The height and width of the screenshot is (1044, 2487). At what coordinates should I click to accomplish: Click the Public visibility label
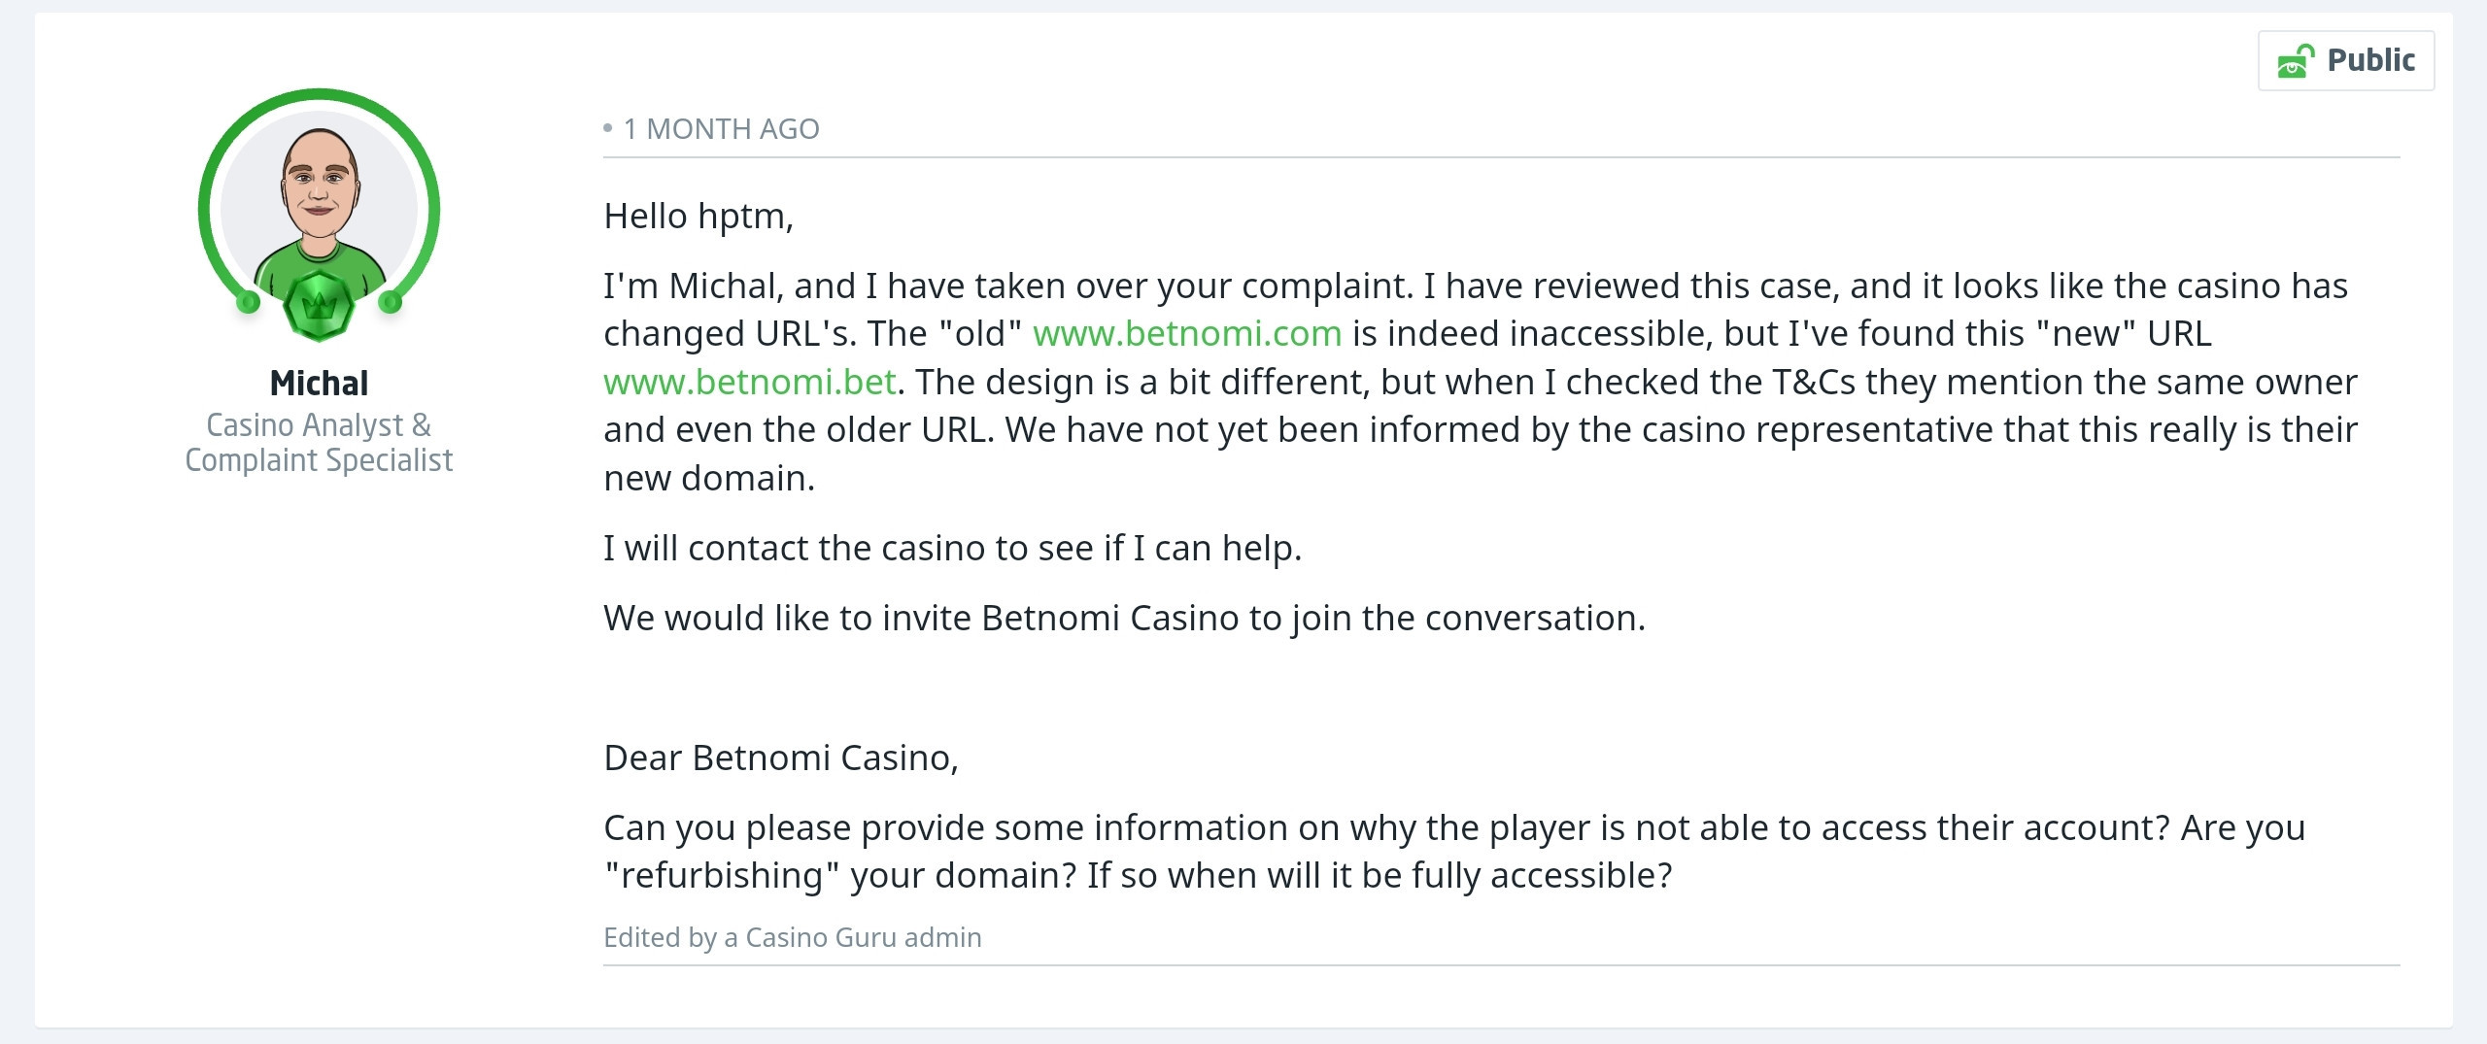click(x=2370, y=60)
